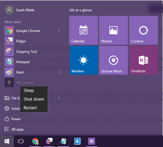The height and width of the screenshot is (147, 163).
Task: Switch to Pidgin on the taskbar
Action: point(49,141)
